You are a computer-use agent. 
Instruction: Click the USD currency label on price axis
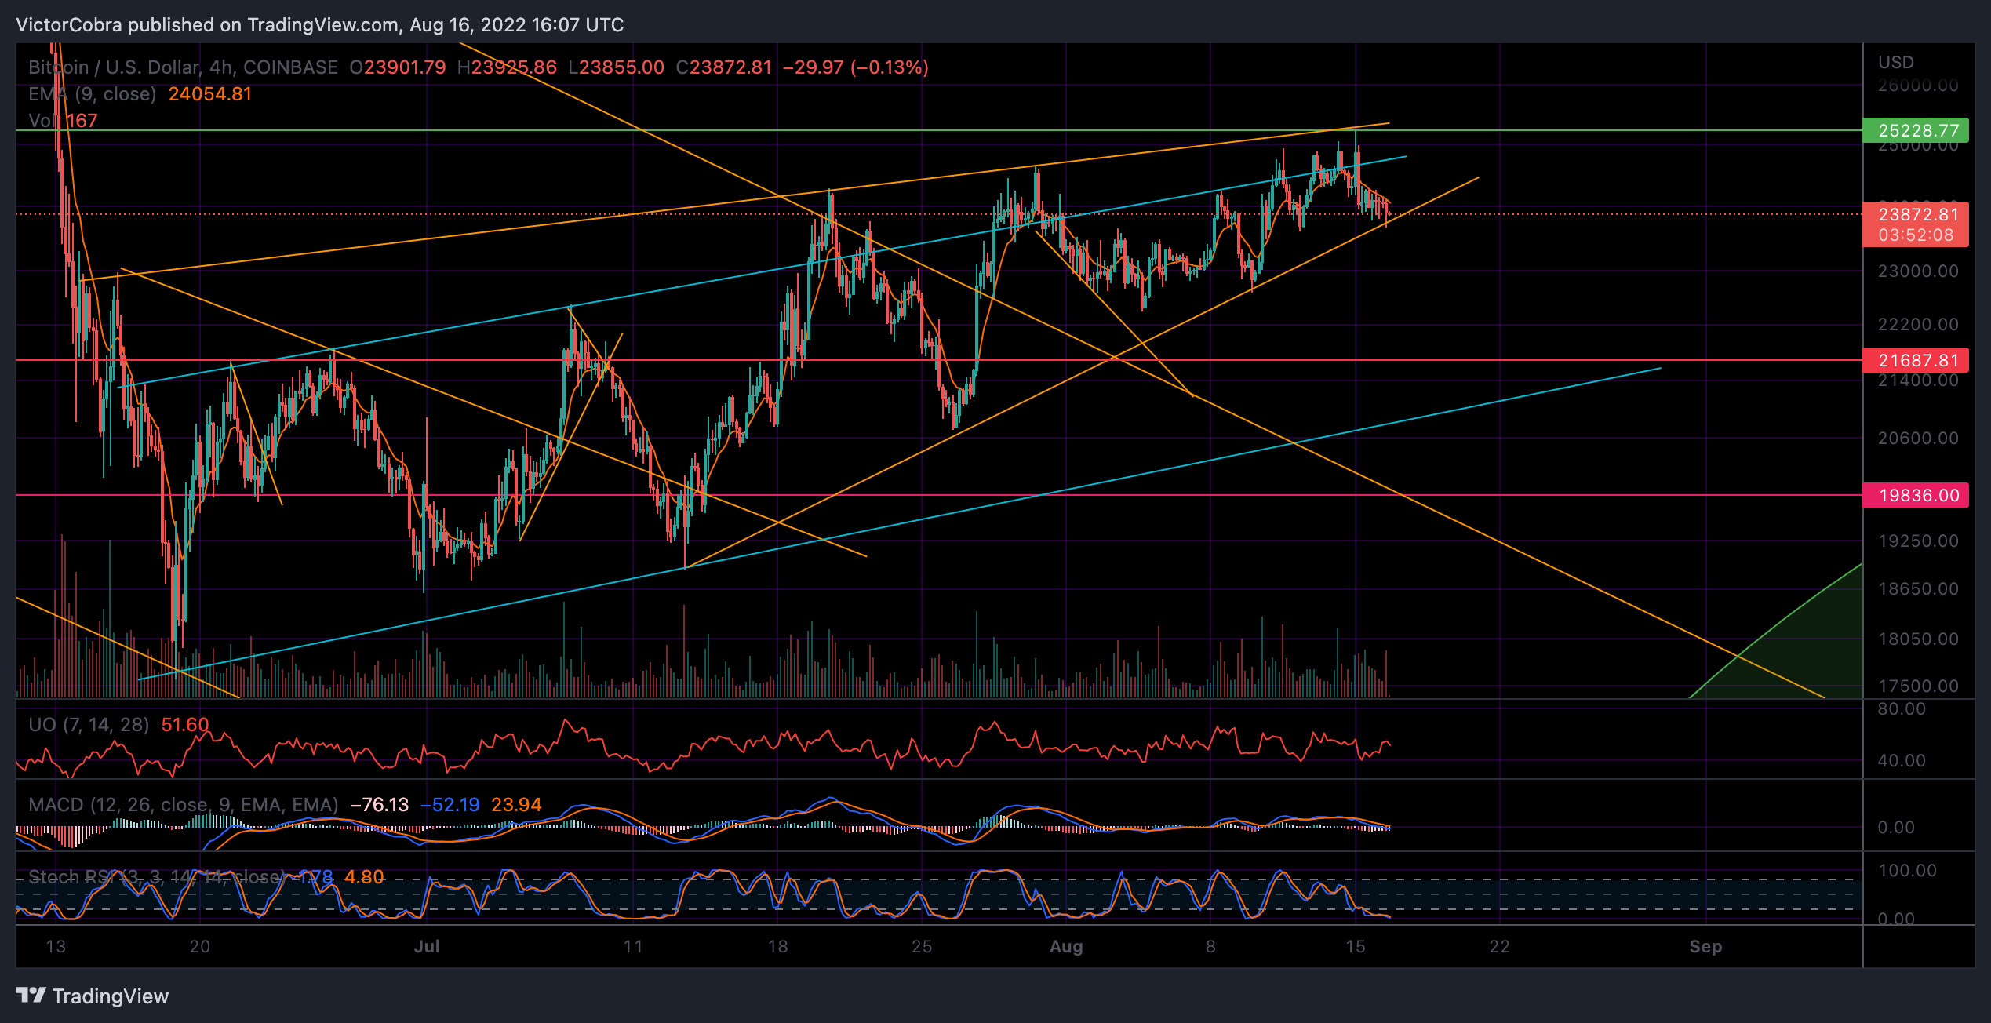point(1896,62)
